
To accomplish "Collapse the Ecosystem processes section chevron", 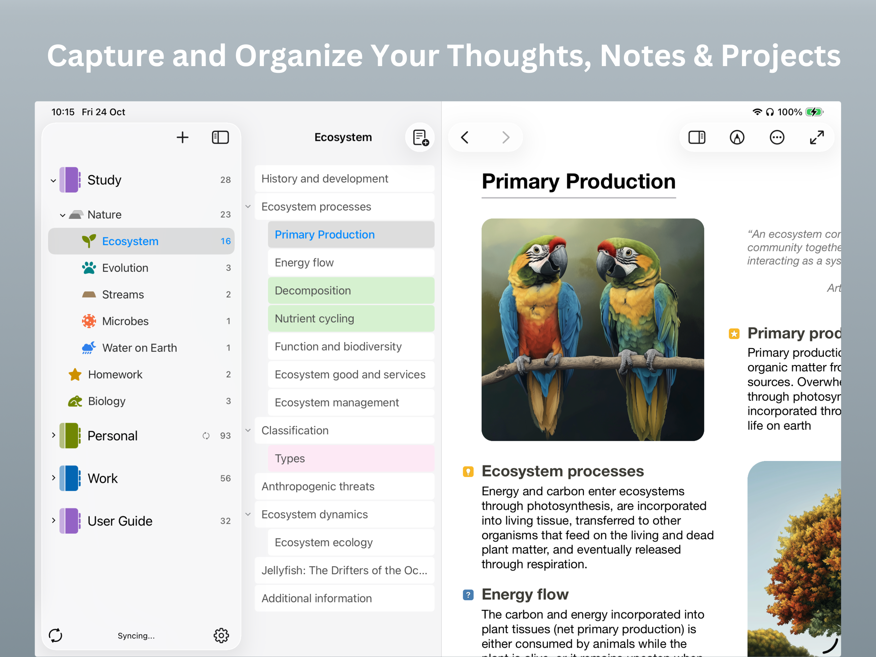I will pos(248,207).
